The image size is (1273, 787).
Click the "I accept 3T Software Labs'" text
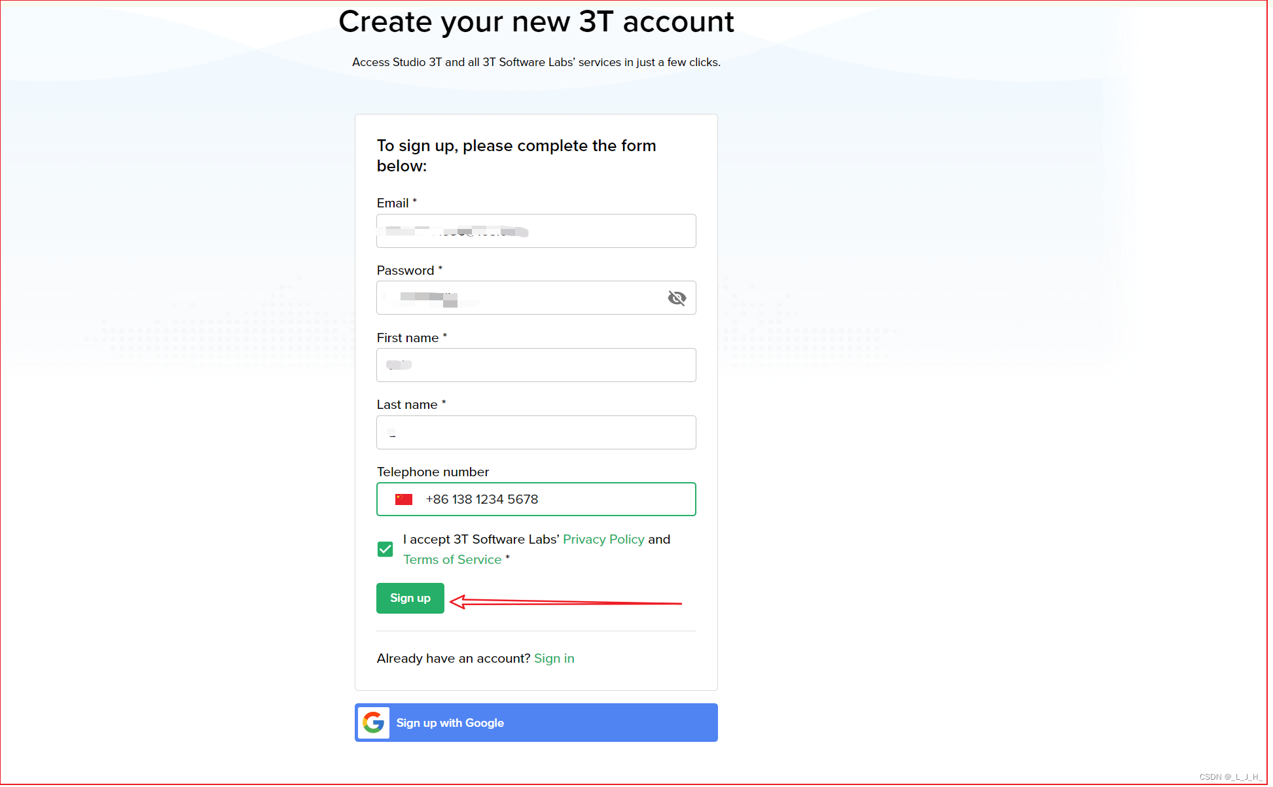[481, 539]
